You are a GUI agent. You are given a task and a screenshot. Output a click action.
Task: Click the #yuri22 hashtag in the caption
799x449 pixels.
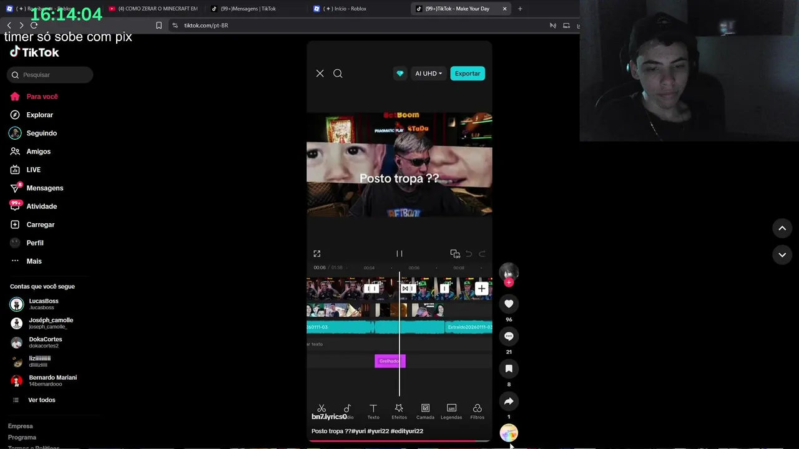378,431
